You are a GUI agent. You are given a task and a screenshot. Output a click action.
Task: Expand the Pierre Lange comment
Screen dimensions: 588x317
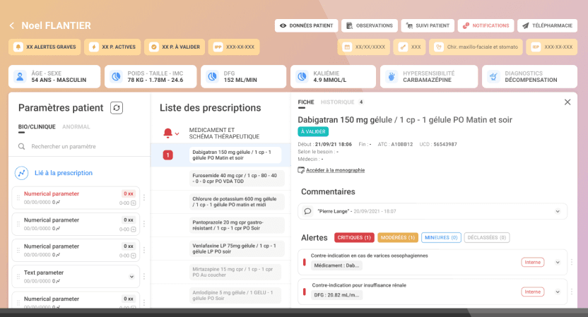pos(558,211)
